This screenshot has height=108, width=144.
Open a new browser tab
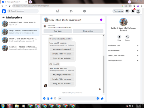(x=30, y=2)
